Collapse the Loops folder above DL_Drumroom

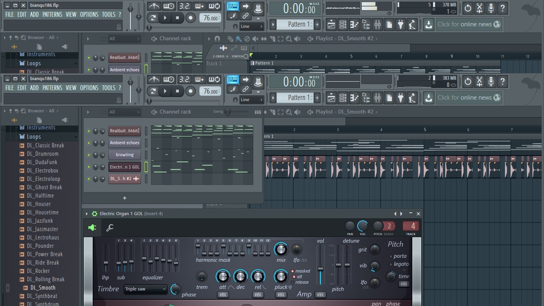(x=33, y=137)
